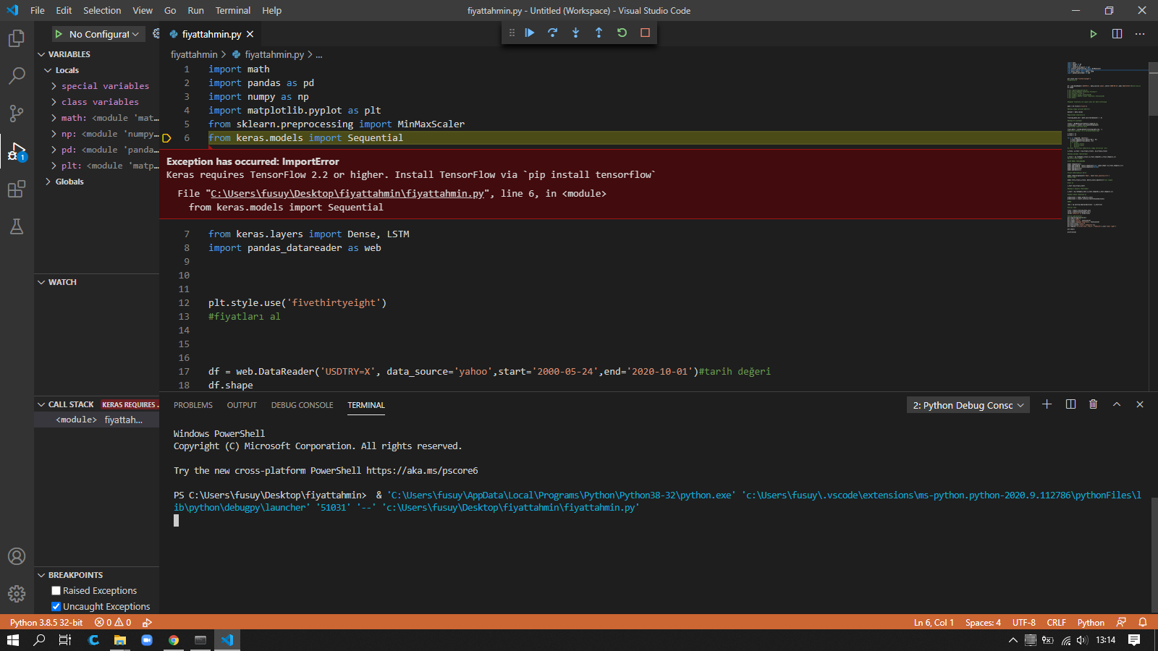Go to line via Ln 6, Col 1 indicator
1158x651 pixels.
click(x=934, y=622)
